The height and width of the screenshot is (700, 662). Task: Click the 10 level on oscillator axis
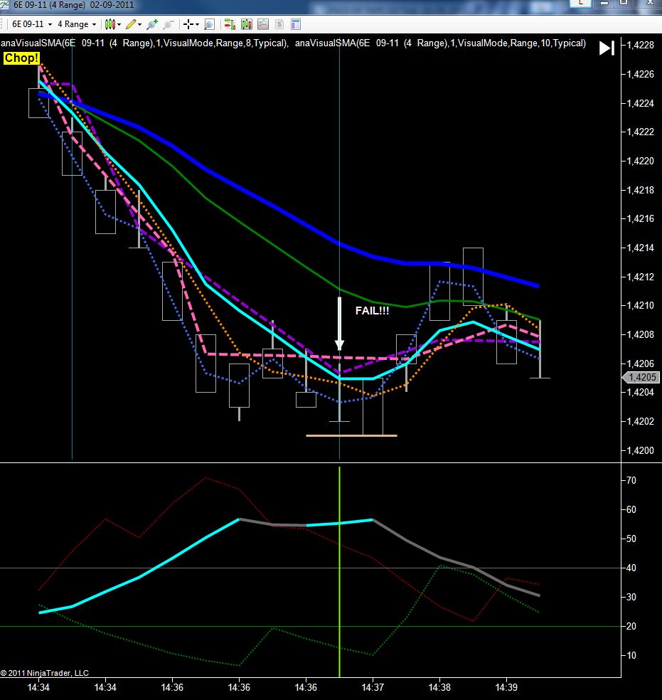click(x=631, y=655)
